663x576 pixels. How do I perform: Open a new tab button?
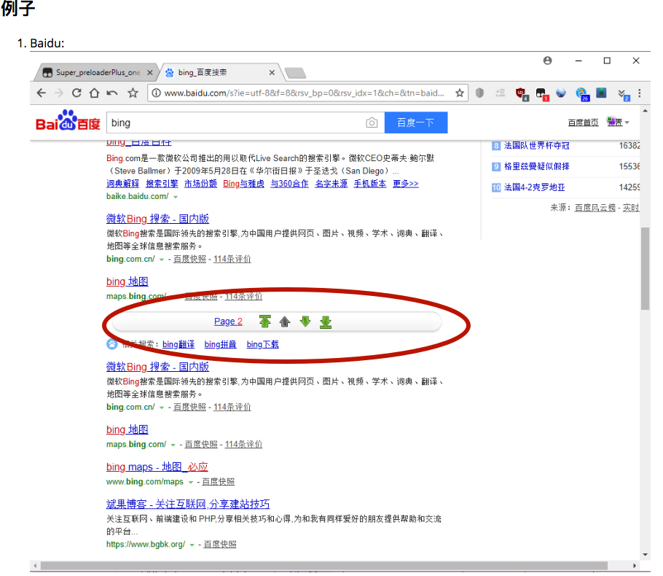pyautogui.click(x=295, y=73)
